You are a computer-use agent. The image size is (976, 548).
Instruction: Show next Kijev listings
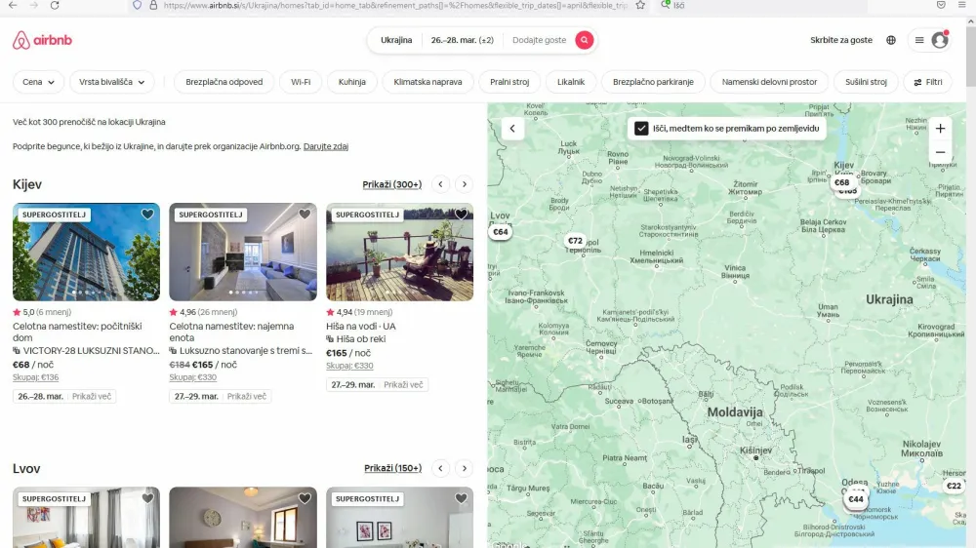465,184
